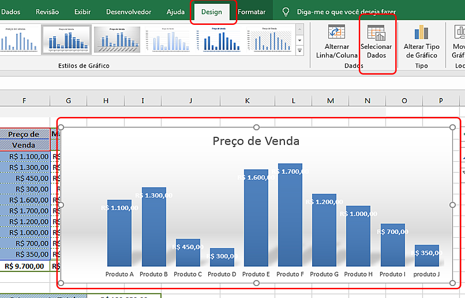Screen dimensions: 465x298
Task: Click the Selecionar Dados icon
Action: 376,33
